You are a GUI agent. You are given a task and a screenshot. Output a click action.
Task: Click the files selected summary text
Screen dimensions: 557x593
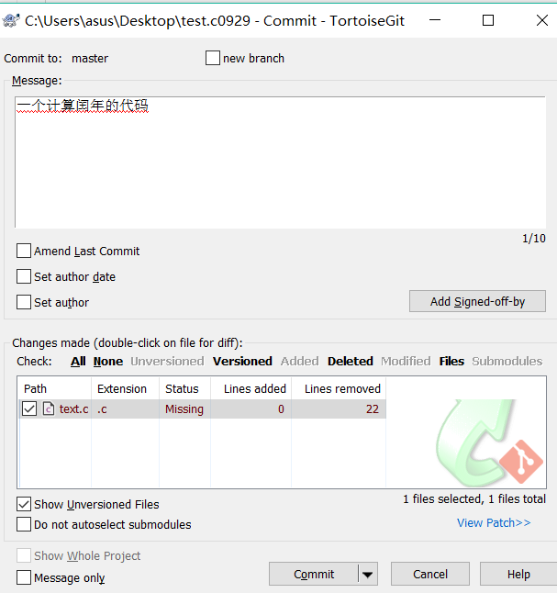[474, 498]
